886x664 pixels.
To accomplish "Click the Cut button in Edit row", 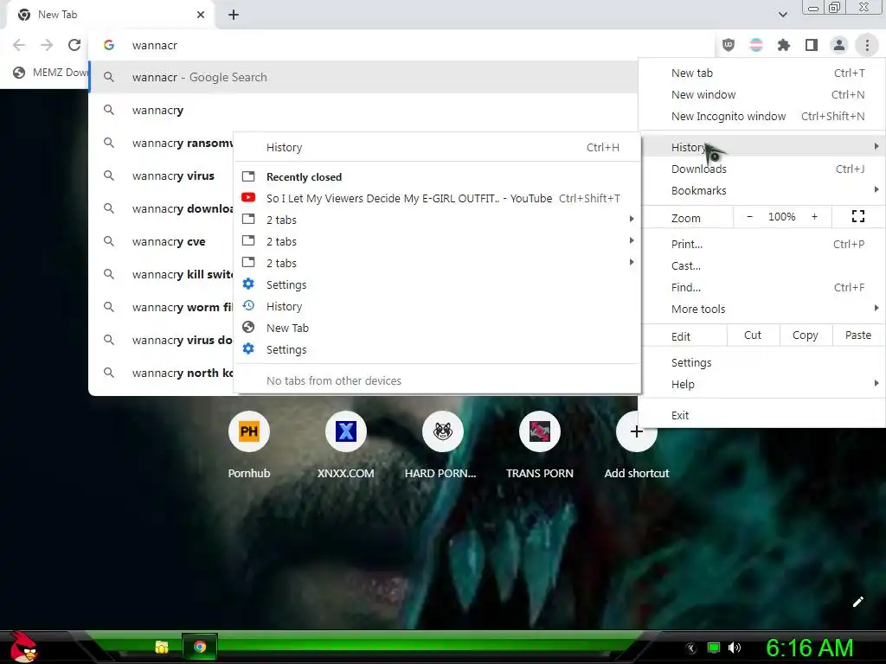I will pos(753,335).
